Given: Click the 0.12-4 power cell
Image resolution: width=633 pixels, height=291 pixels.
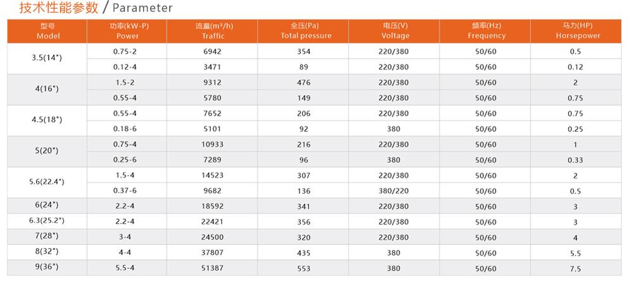Looking at the screenshot, I should pos(125,67).
